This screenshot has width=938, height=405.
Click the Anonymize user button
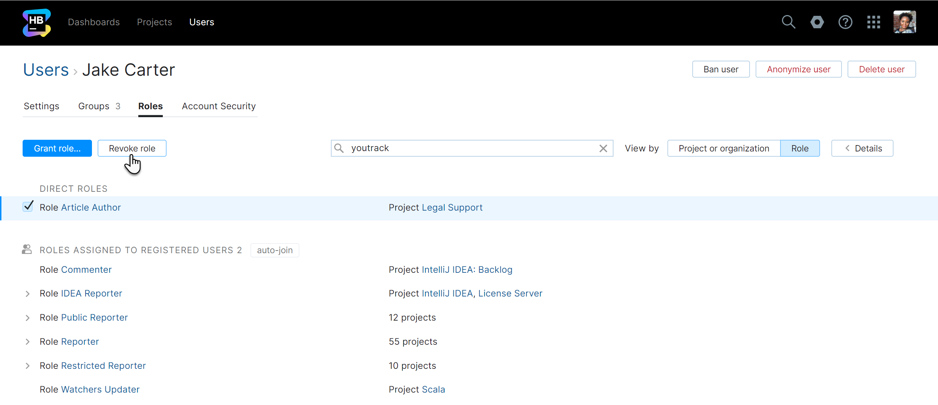click(799, 69)
